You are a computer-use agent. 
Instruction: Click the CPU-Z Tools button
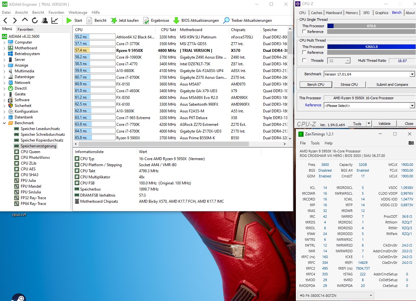357,124
